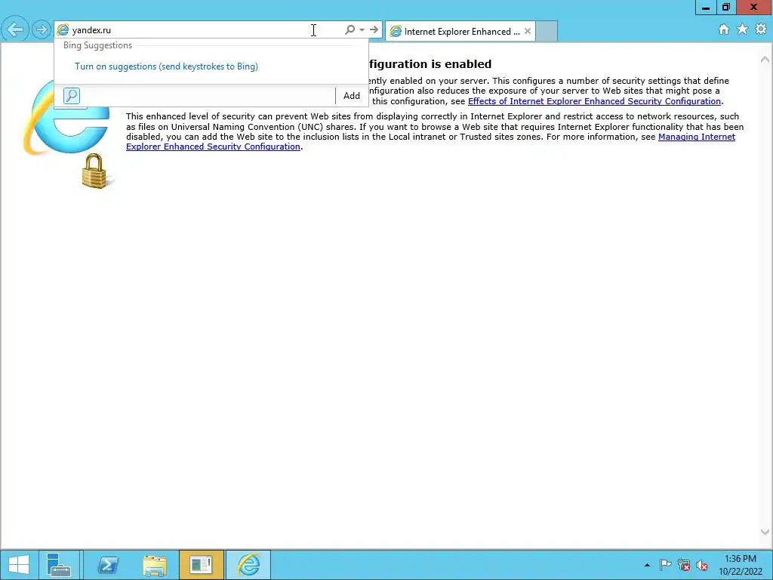
Task: Close the Internet Explorer window
Action: pos(754,8)
